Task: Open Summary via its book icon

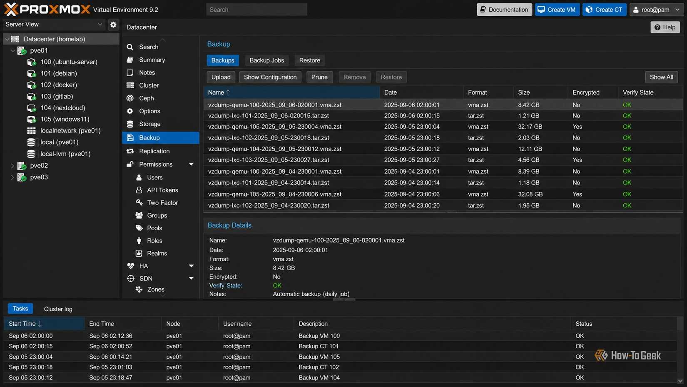Action: click(x=130, y=60)
